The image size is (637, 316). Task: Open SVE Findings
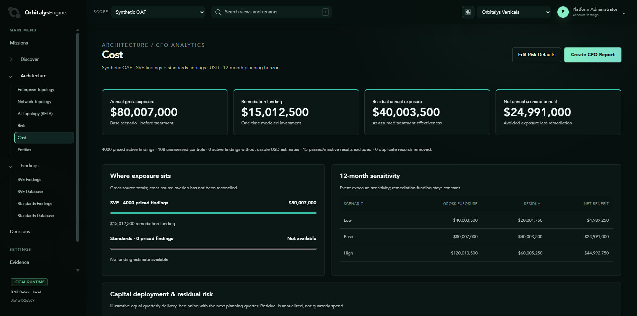(29, 180)
